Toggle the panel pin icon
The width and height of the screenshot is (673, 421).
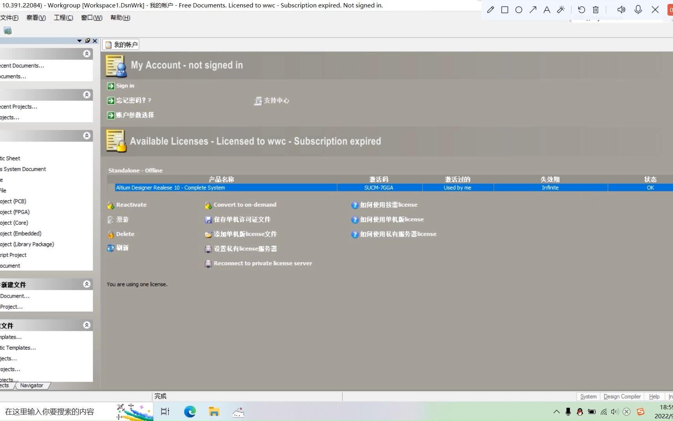point(87,41)
